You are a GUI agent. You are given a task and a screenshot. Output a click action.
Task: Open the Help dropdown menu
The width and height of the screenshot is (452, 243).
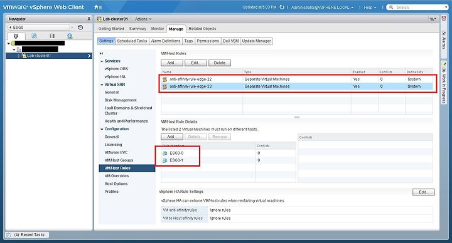370,8
